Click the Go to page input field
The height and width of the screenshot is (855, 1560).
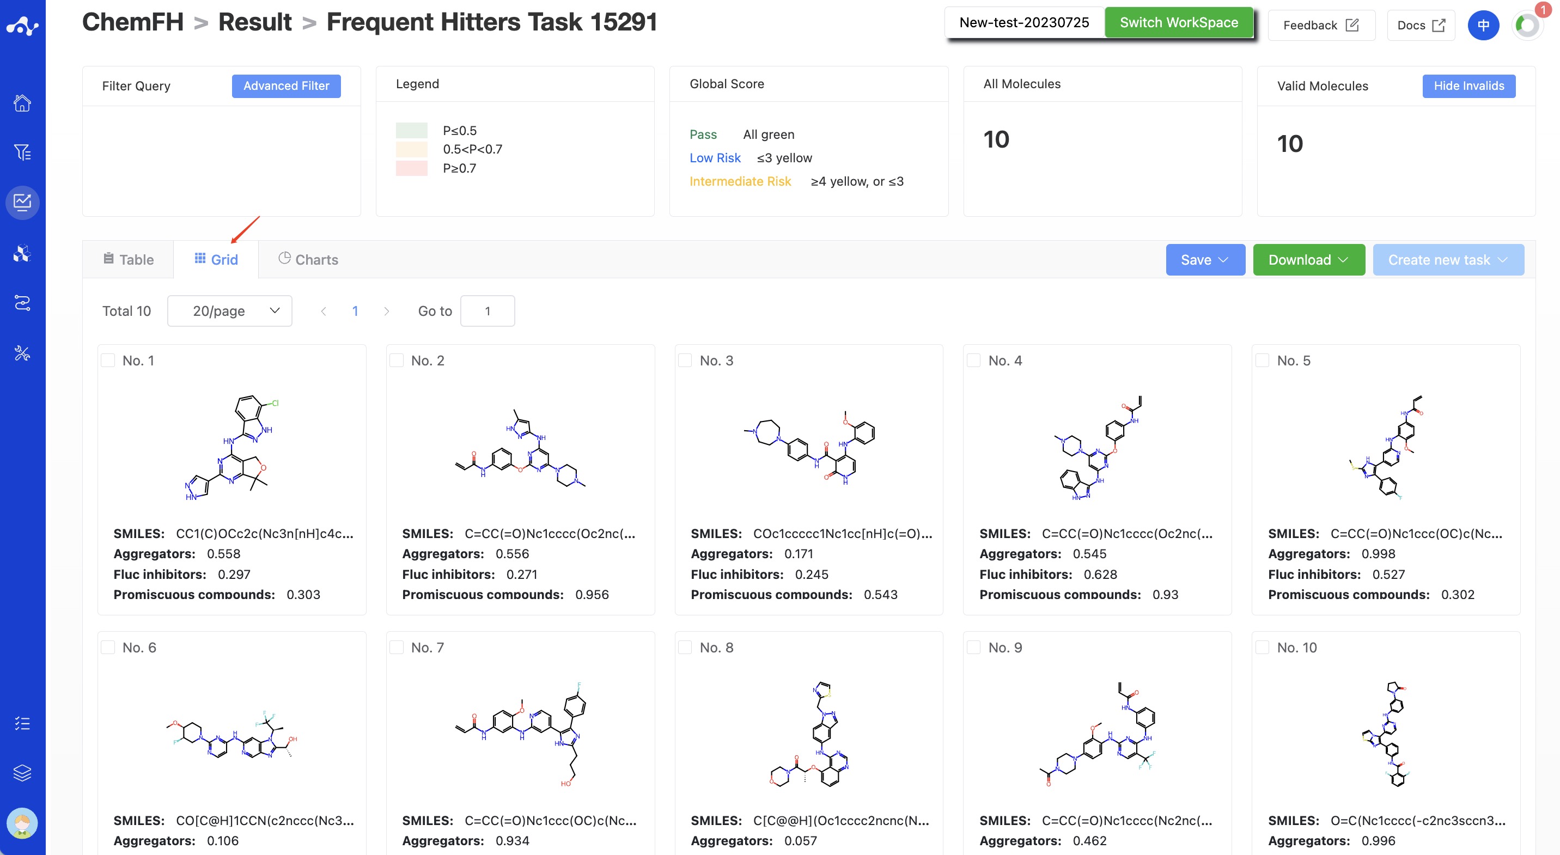[x=487, y=310]
